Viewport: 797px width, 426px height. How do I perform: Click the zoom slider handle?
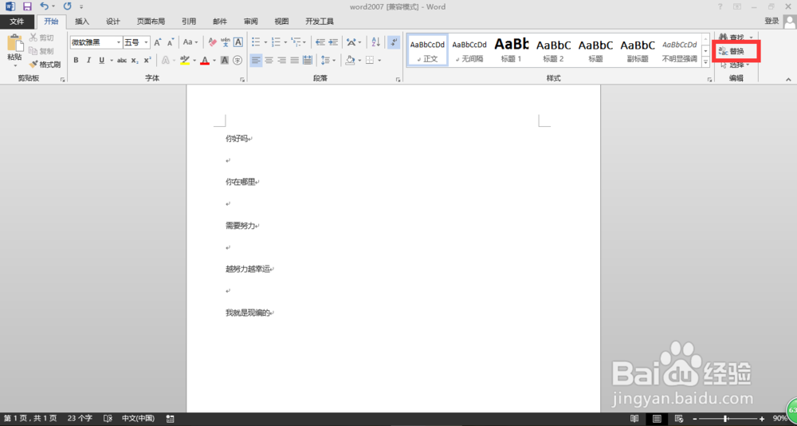(x=725, y=418)
